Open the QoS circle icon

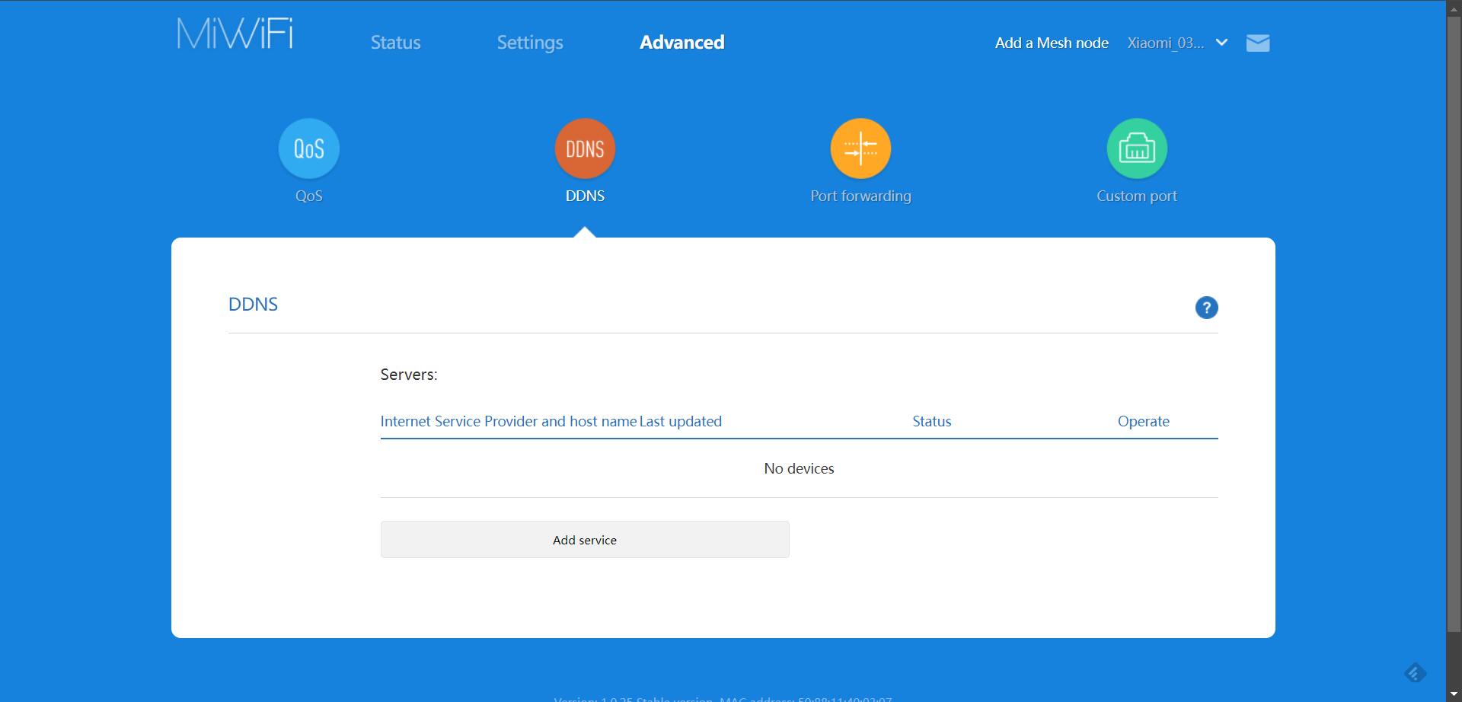(x=308, y=148)
